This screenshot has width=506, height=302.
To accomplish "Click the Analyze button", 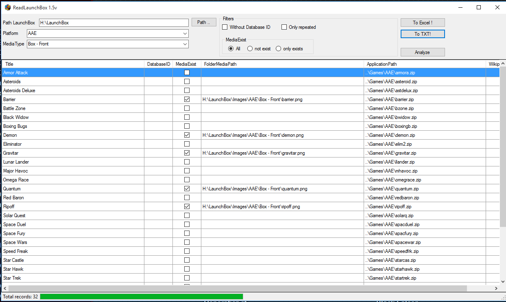I will 423,52.
